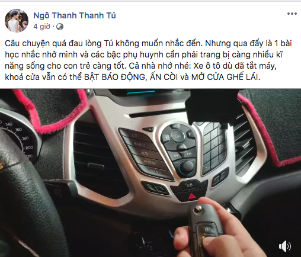Click the red hazard triangle button in video
The height and width of the screenshot is (257, 301).
click(191, 196)
